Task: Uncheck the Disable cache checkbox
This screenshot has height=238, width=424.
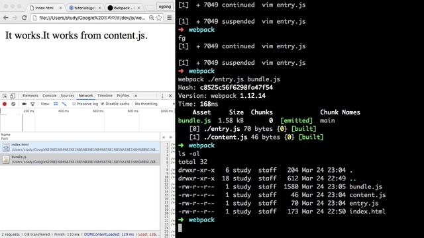Action: tap(103, 104)
